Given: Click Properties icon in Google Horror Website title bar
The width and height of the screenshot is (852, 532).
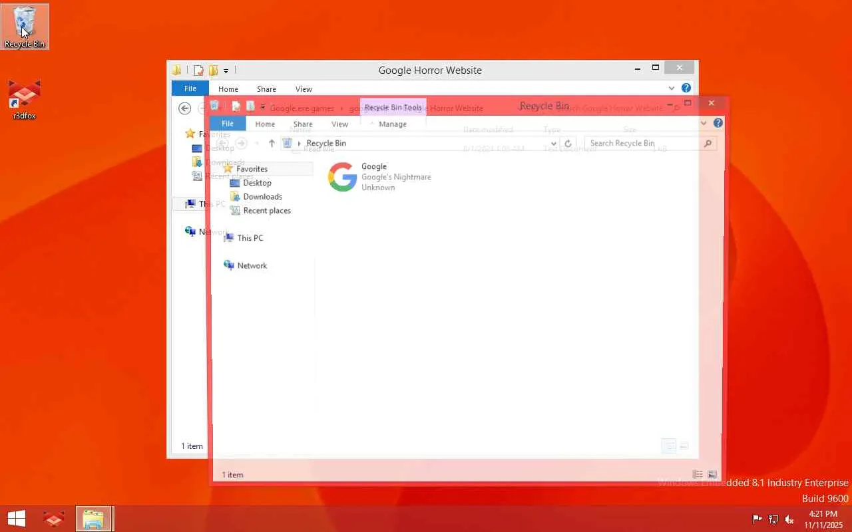Looking at the screenshot, I should (x=198, y=70).
